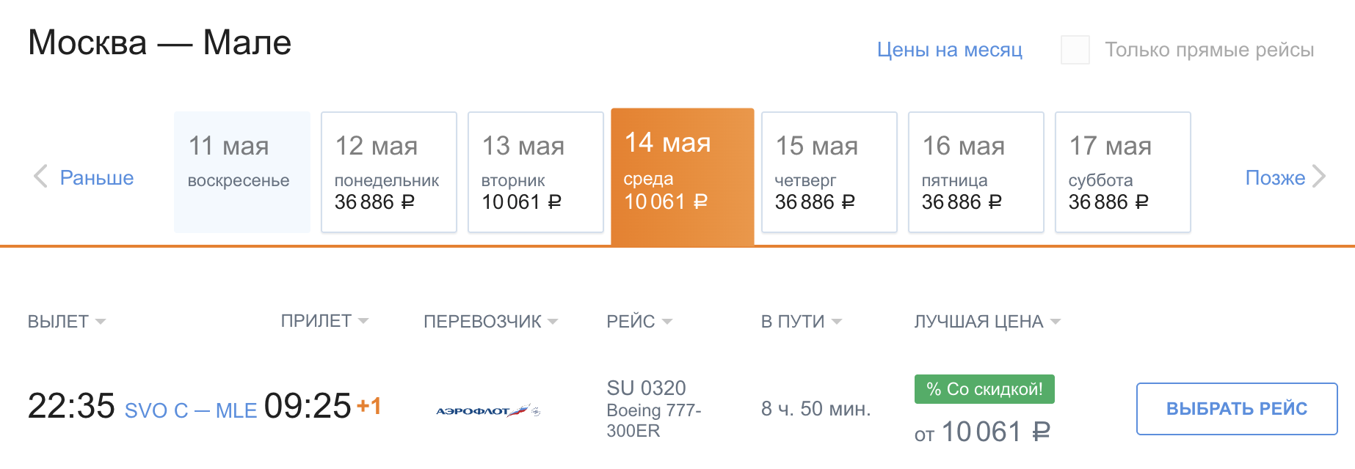Sort flights by В ПУТИ duration
The image size is (1355, 469).
(x=802, y=322)
